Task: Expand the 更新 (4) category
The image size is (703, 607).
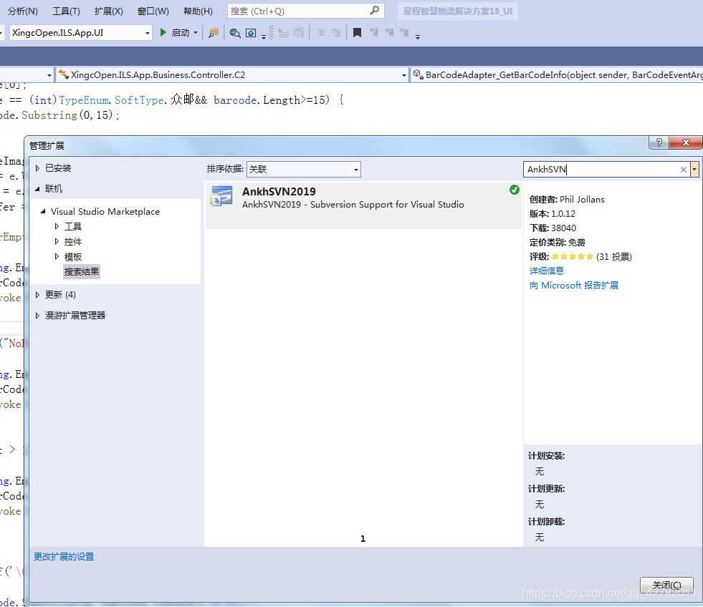Action: 38,295
